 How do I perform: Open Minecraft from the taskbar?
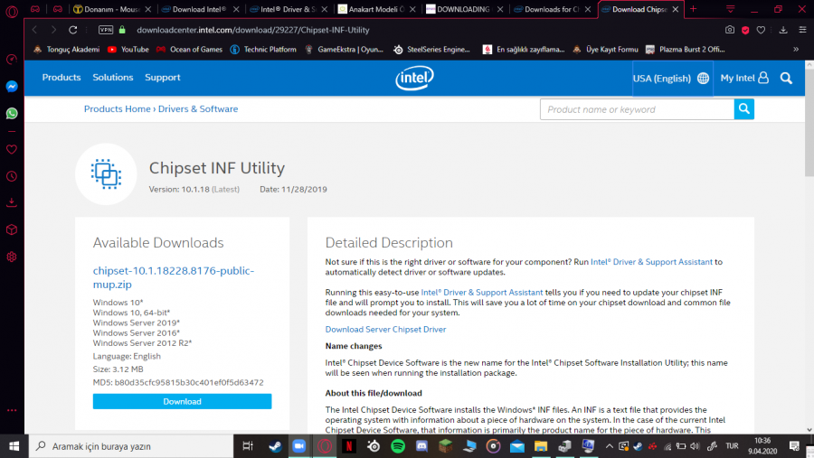(445, 446)
